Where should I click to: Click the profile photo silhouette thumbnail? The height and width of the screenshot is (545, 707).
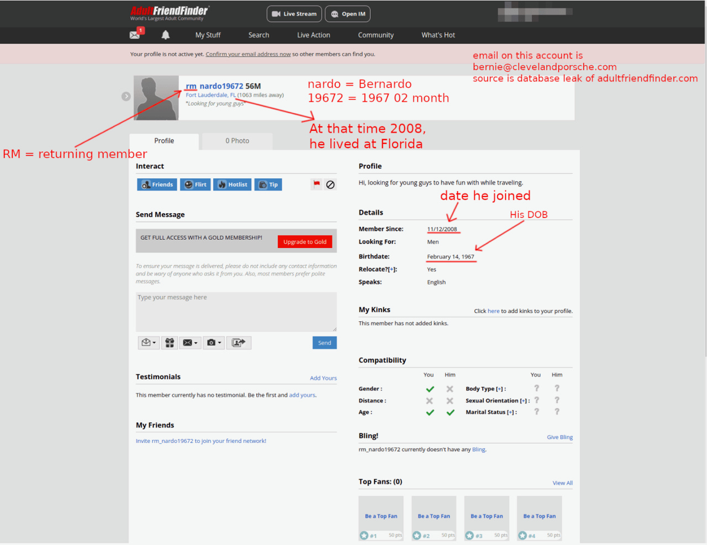click(x=156, y=98)
